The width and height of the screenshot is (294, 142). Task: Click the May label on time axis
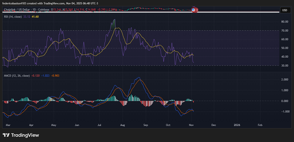(x=54, y=125)
